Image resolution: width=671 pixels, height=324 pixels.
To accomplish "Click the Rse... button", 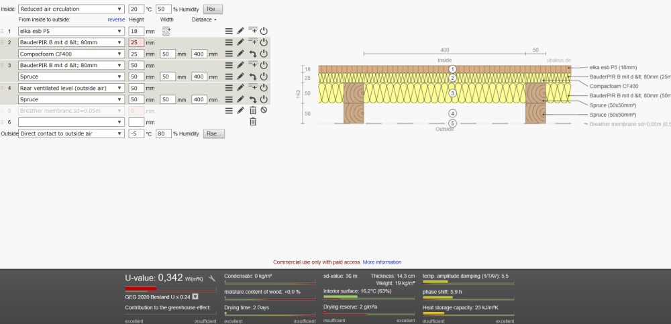I will pos(213,133).
